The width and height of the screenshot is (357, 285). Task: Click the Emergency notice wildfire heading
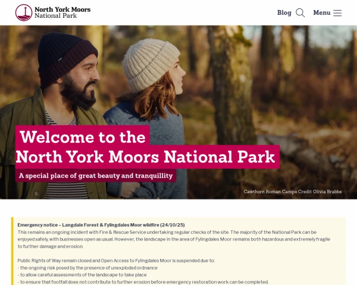tap(101, 225)
